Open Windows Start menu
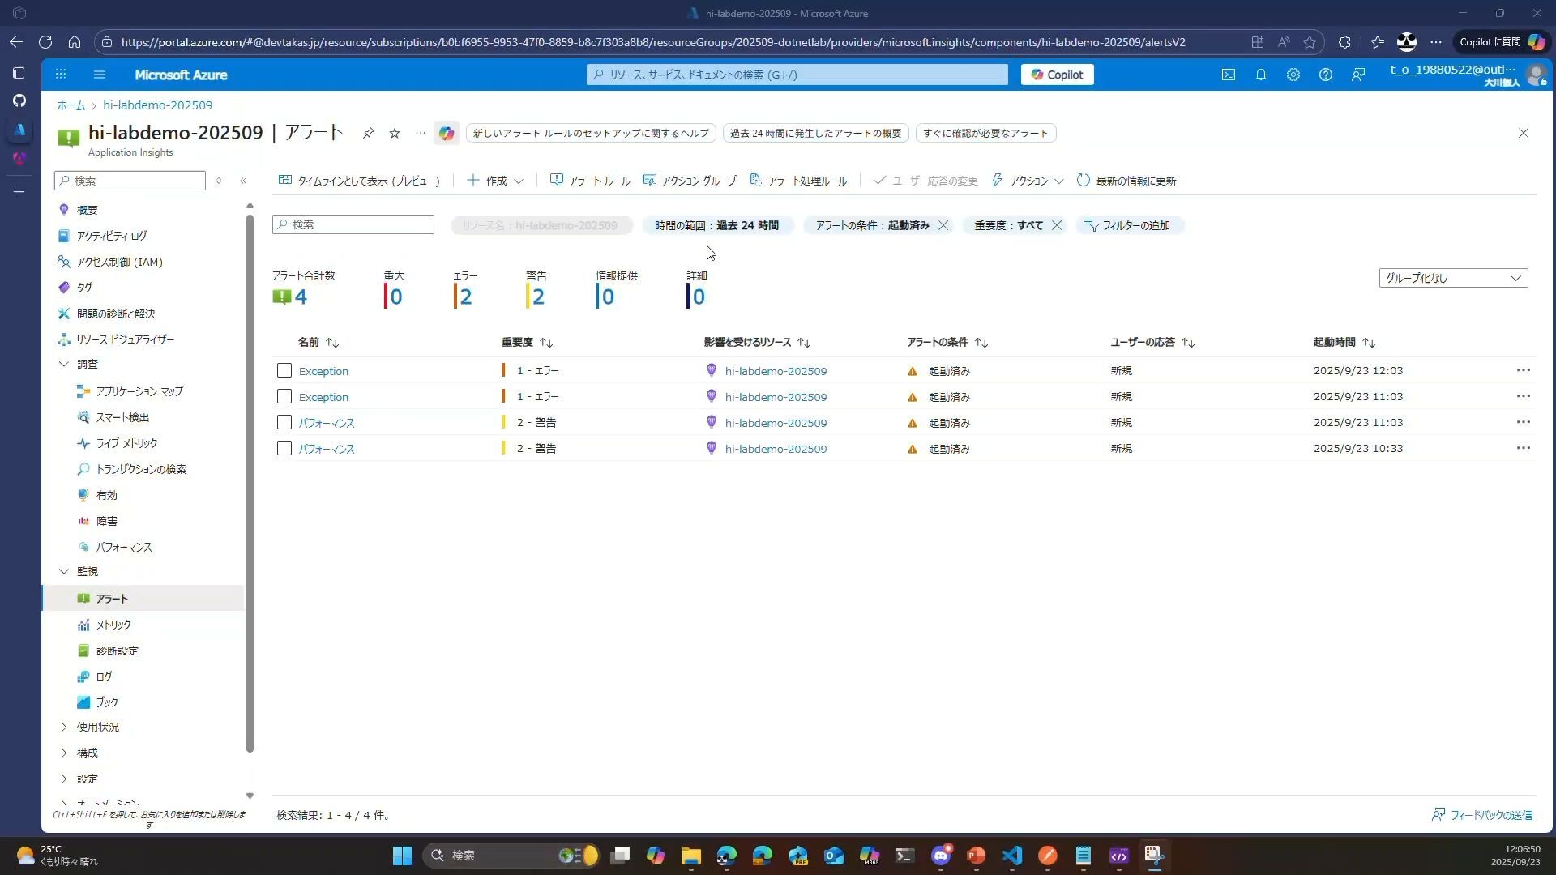Screen dimensions: 1556x875 point(402,856)
